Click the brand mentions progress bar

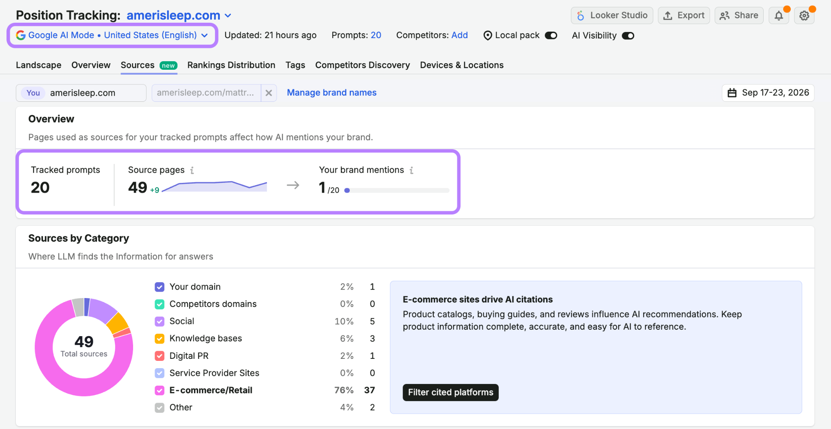[396, 190]
